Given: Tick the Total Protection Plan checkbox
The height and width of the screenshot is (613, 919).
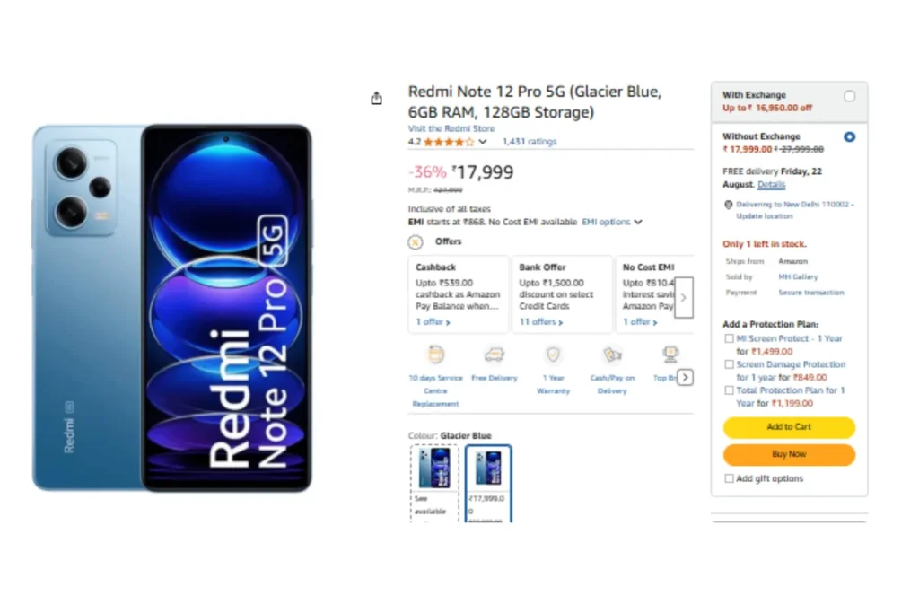Looking at the screenshot, I should [730, 391].
